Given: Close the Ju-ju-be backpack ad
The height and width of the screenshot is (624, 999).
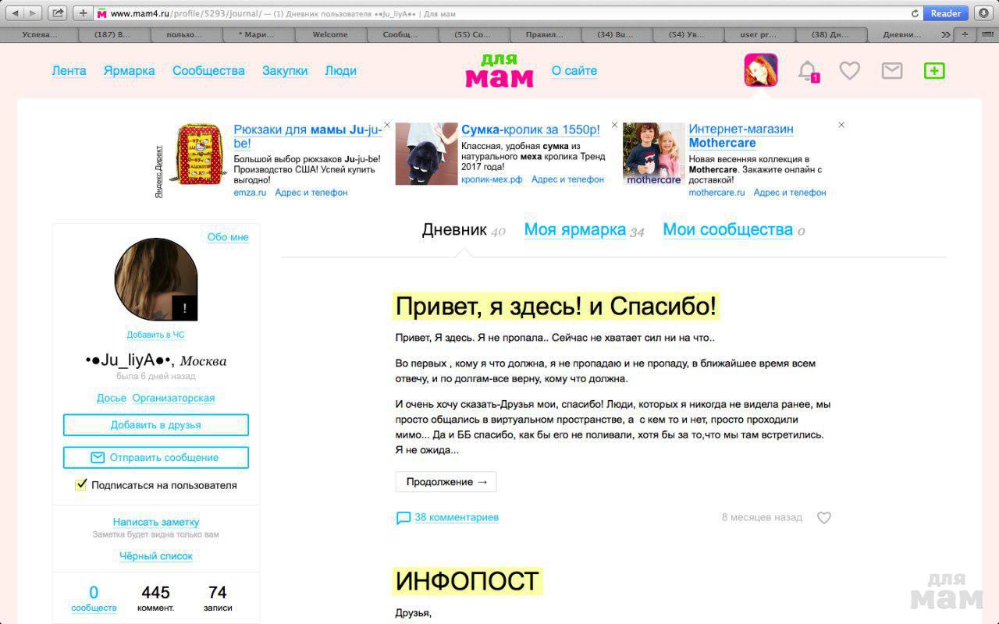Looking at the screenshot, I should click(387, 125).
